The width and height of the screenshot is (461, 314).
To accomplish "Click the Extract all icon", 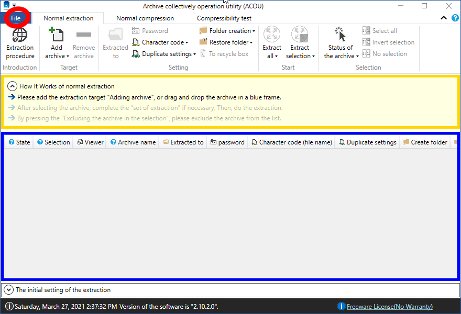I will 272,35.
